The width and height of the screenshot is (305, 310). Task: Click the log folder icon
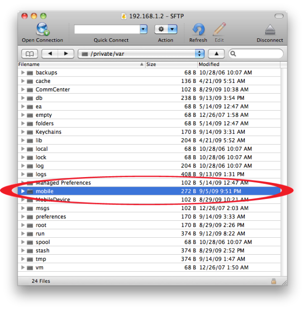[x=30, y=166]
